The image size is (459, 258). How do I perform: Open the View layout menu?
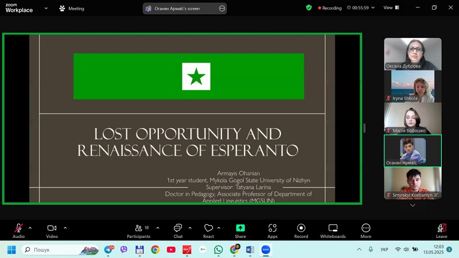click(x=391, y=7)
